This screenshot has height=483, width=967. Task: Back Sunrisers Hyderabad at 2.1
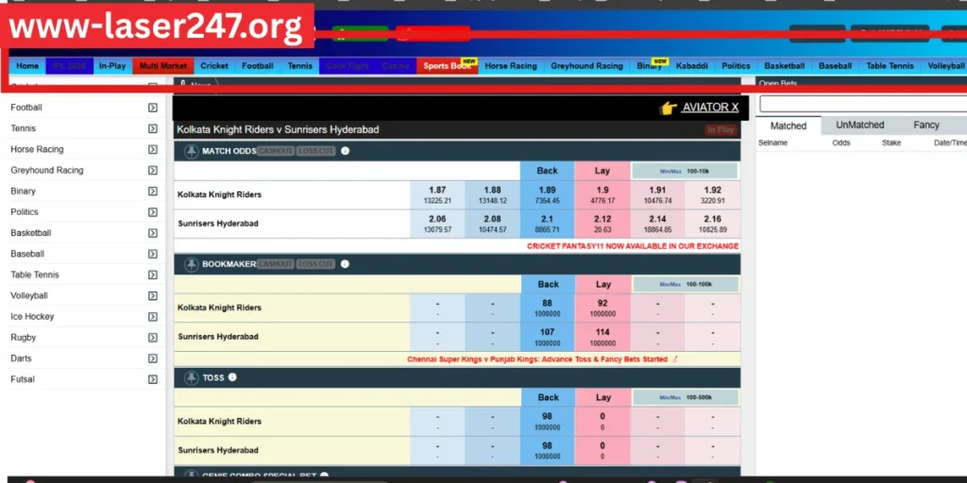pos(547,224)
